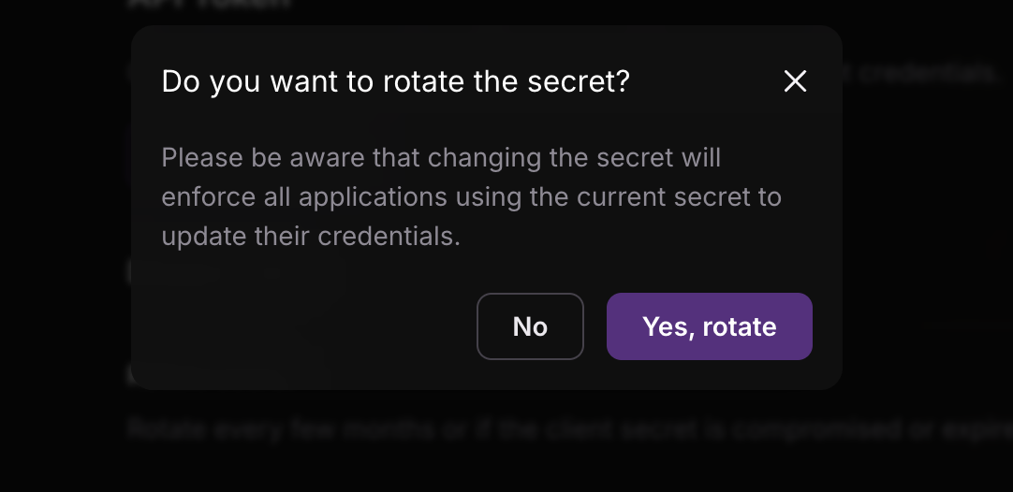Decline rotation by pressing No

click(x=530, y=326)
